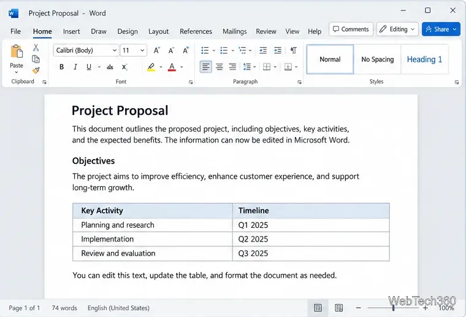Click the bullet list icon
The width and height of the screenshot is (466, 317).
205,50
